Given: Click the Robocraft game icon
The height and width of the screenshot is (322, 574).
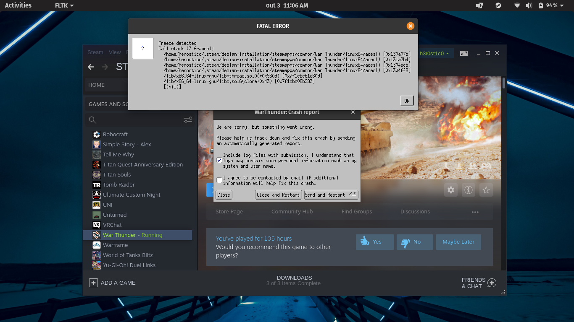Looking at the screenshot, I should pos(97,134).
